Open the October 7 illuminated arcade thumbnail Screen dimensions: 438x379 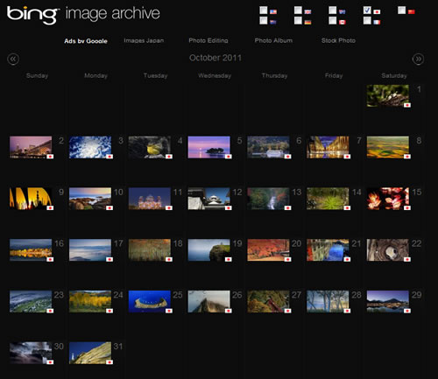click(328, 147)
